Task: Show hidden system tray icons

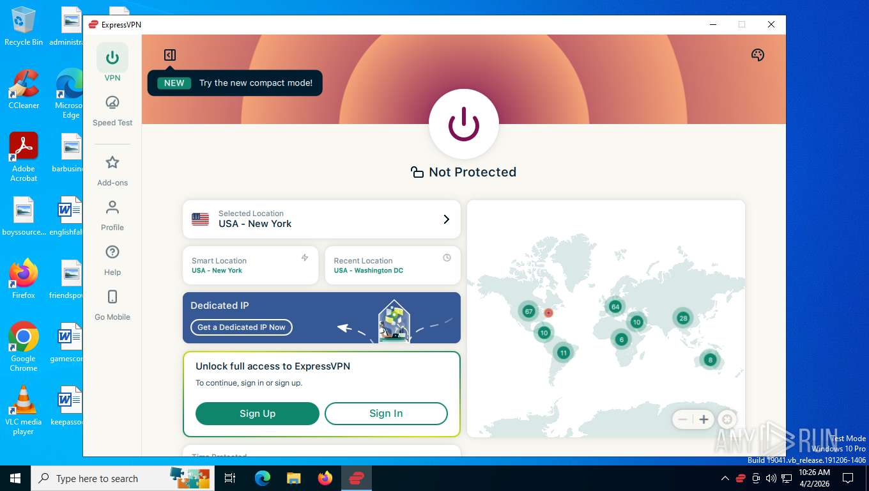Action: point(725,478)
